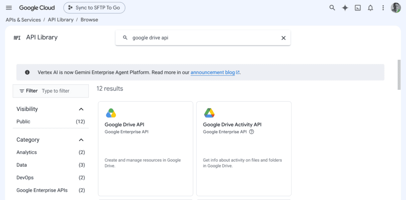Collapse the Category section chevron

point(81,140)
